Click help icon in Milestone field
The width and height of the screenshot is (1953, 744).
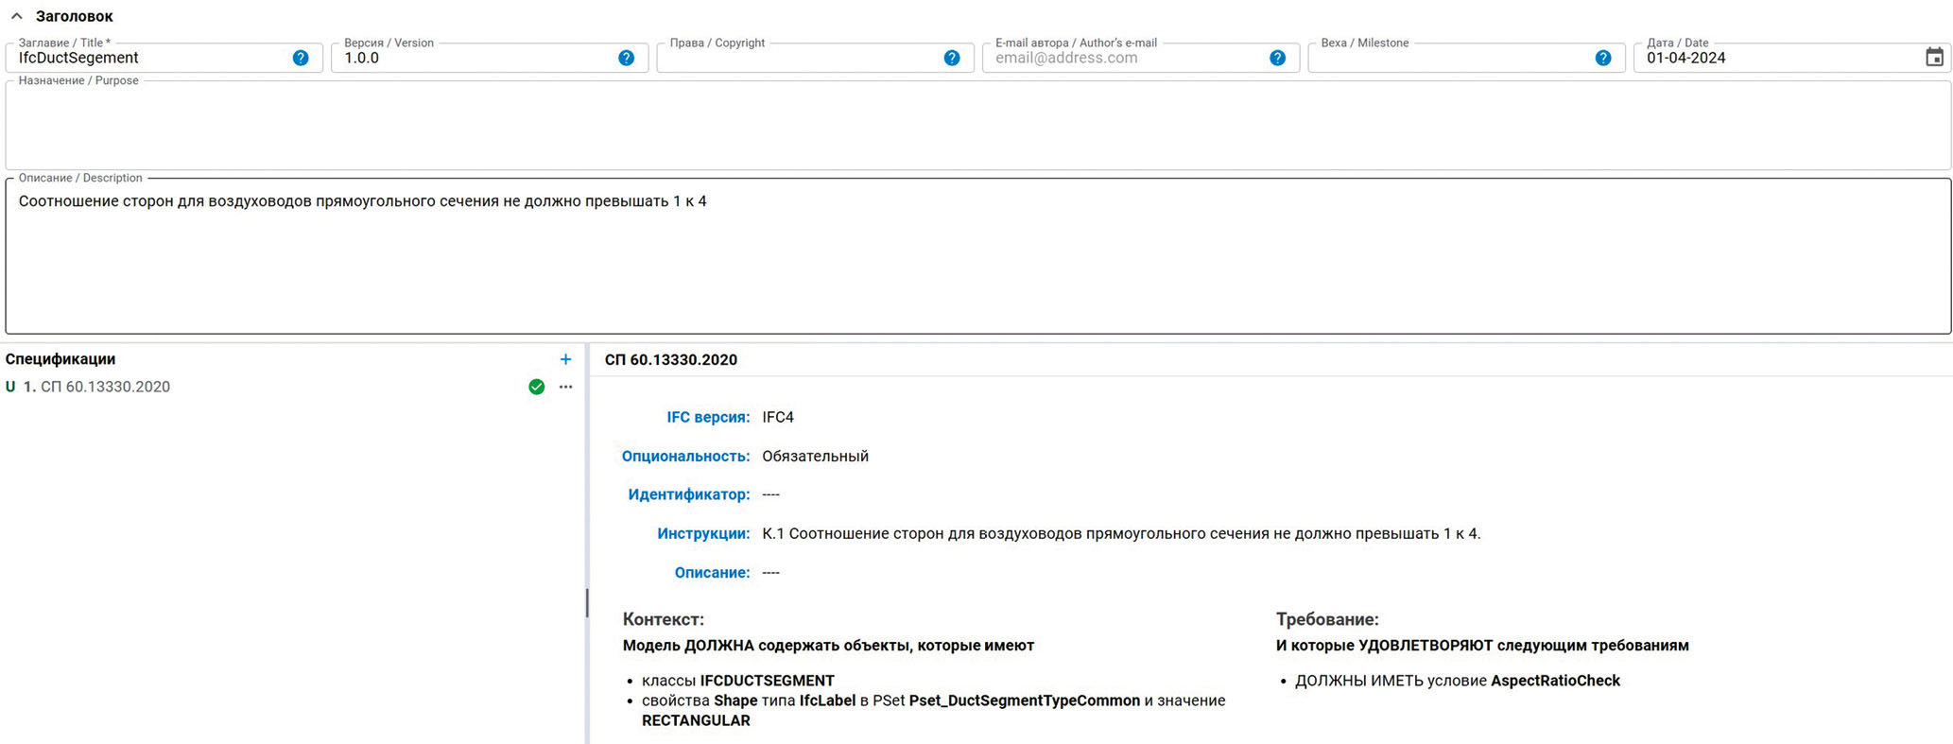coord(1603,58)
